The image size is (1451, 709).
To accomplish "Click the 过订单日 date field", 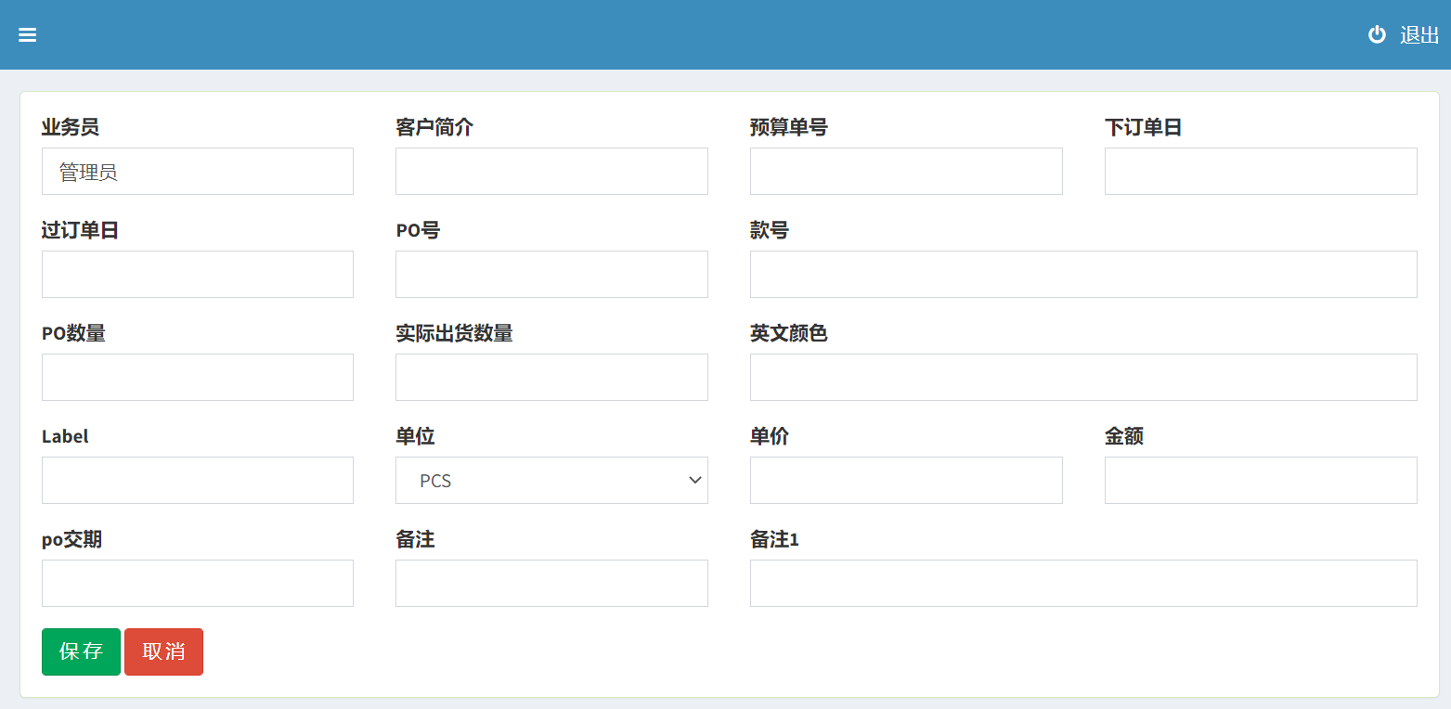I will coord(198,275).
